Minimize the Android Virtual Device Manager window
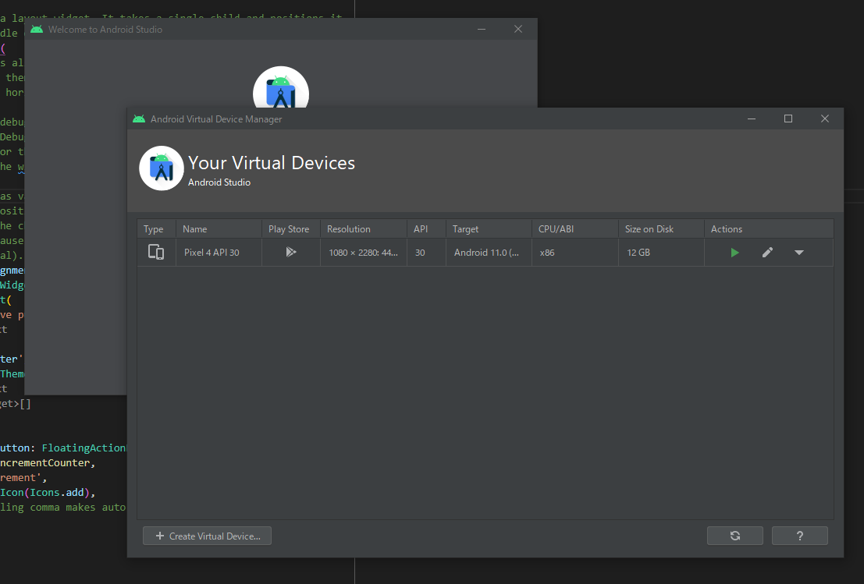This screenshot has height=584, width=864. click(751, 119)
